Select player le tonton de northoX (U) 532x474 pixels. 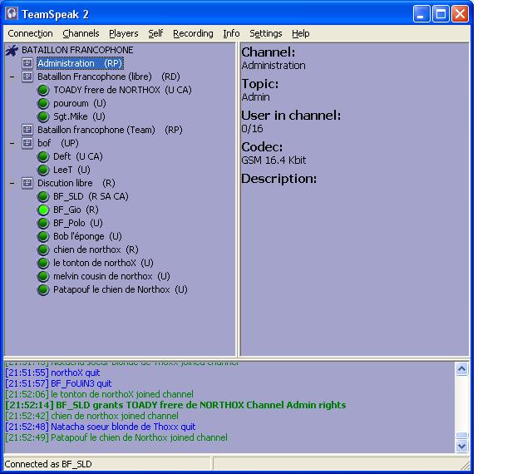click(x=103, y=263)
